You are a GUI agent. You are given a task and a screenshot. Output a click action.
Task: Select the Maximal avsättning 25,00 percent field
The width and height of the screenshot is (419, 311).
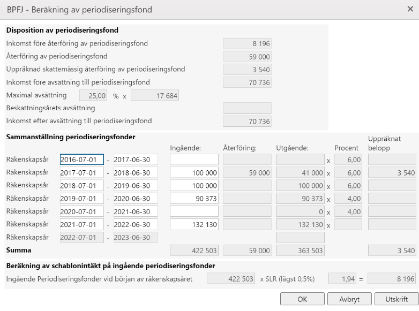click(x=93, y=95)
